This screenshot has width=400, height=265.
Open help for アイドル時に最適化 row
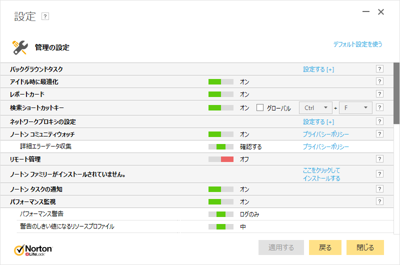[379, 81]
